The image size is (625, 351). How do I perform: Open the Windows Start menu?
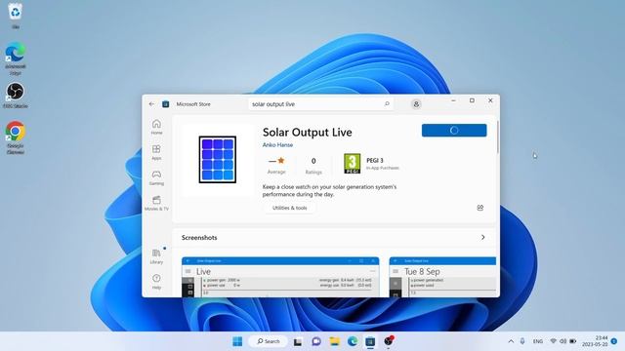pyautogui.click(x=237, y=341)
